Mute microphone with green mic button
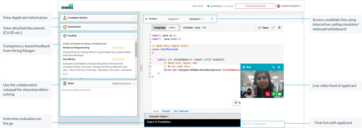362x128 pixels. point(274,94)
